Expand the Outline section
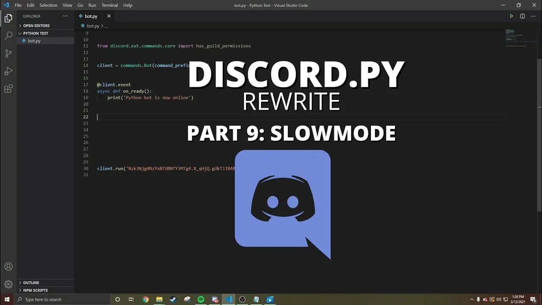The height and width of the screenshot is (305, 542). pos(46,283)
